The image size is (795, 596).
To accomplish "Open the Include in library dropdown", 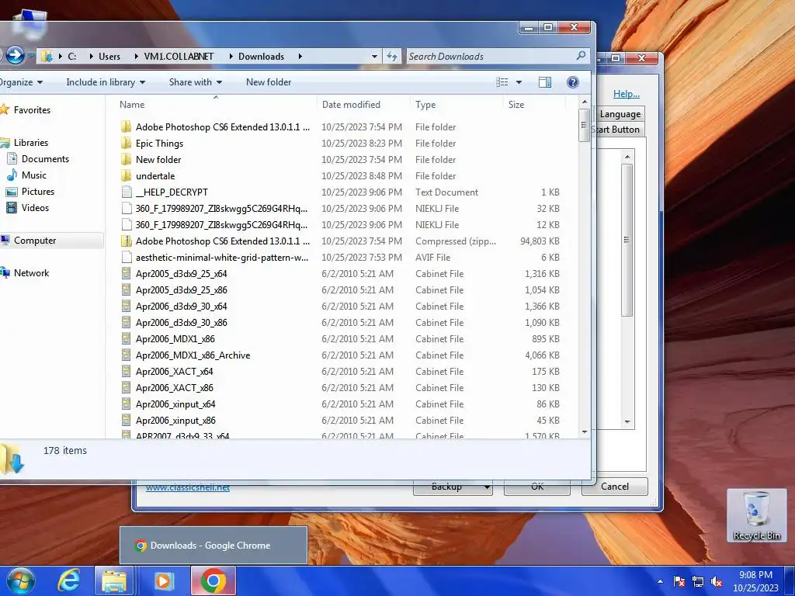I will click(x=106, y=82).
